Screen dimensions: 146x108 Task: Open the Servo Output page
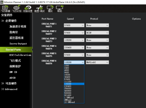pyautogui.click(x=18, y=44)
